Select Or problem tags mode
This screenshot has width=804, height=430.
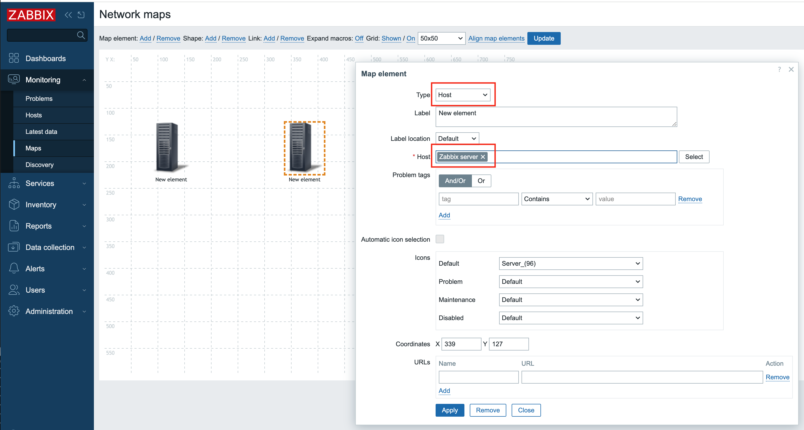click(x=481, y=181)
